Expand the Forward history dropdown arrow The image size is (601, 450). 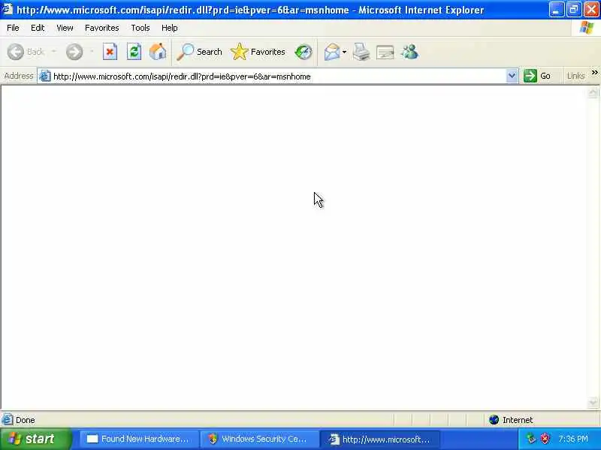tap(92, 51)
